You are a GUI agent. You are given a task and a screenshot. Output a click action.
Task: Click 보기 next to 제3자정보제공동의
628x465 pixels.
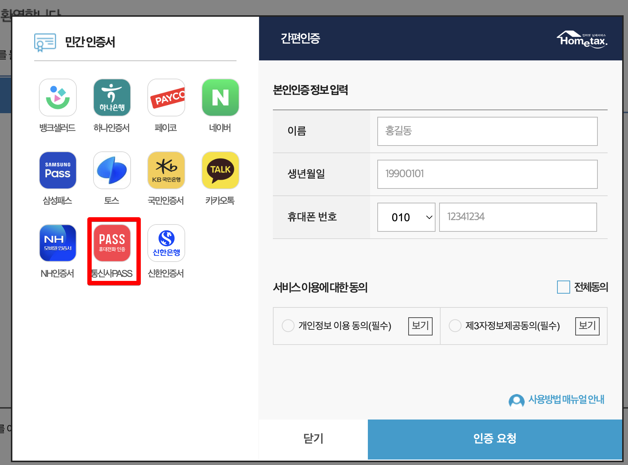(587, 326)
